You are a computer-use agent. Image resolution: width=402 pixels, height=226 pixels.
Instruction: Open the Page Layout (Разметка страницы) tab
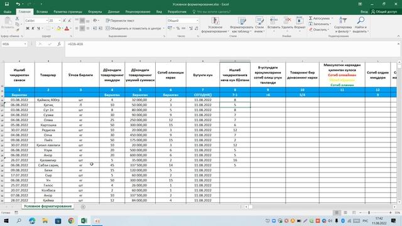pos(68,11)
